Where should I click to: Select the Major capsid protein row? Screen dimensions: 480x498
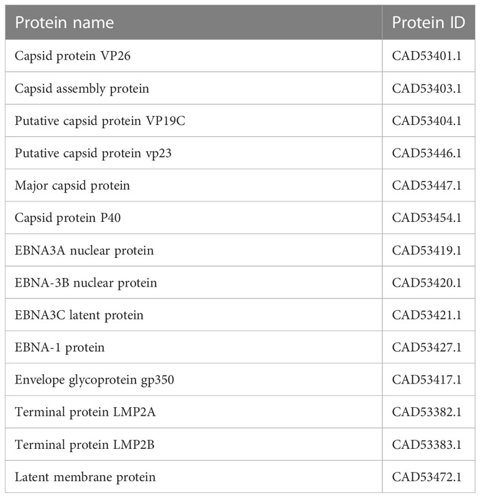coord(240,185)
